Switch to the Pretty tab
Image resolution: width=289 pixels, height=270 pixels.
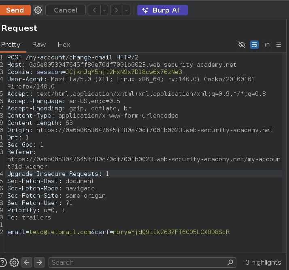(x=11, y=44)
